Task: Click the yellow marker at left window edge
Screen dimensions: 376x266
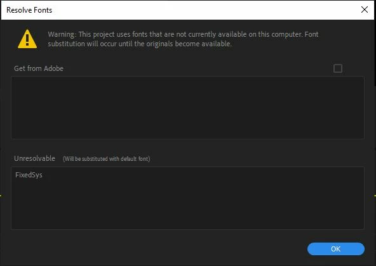Action: [1, 196]
